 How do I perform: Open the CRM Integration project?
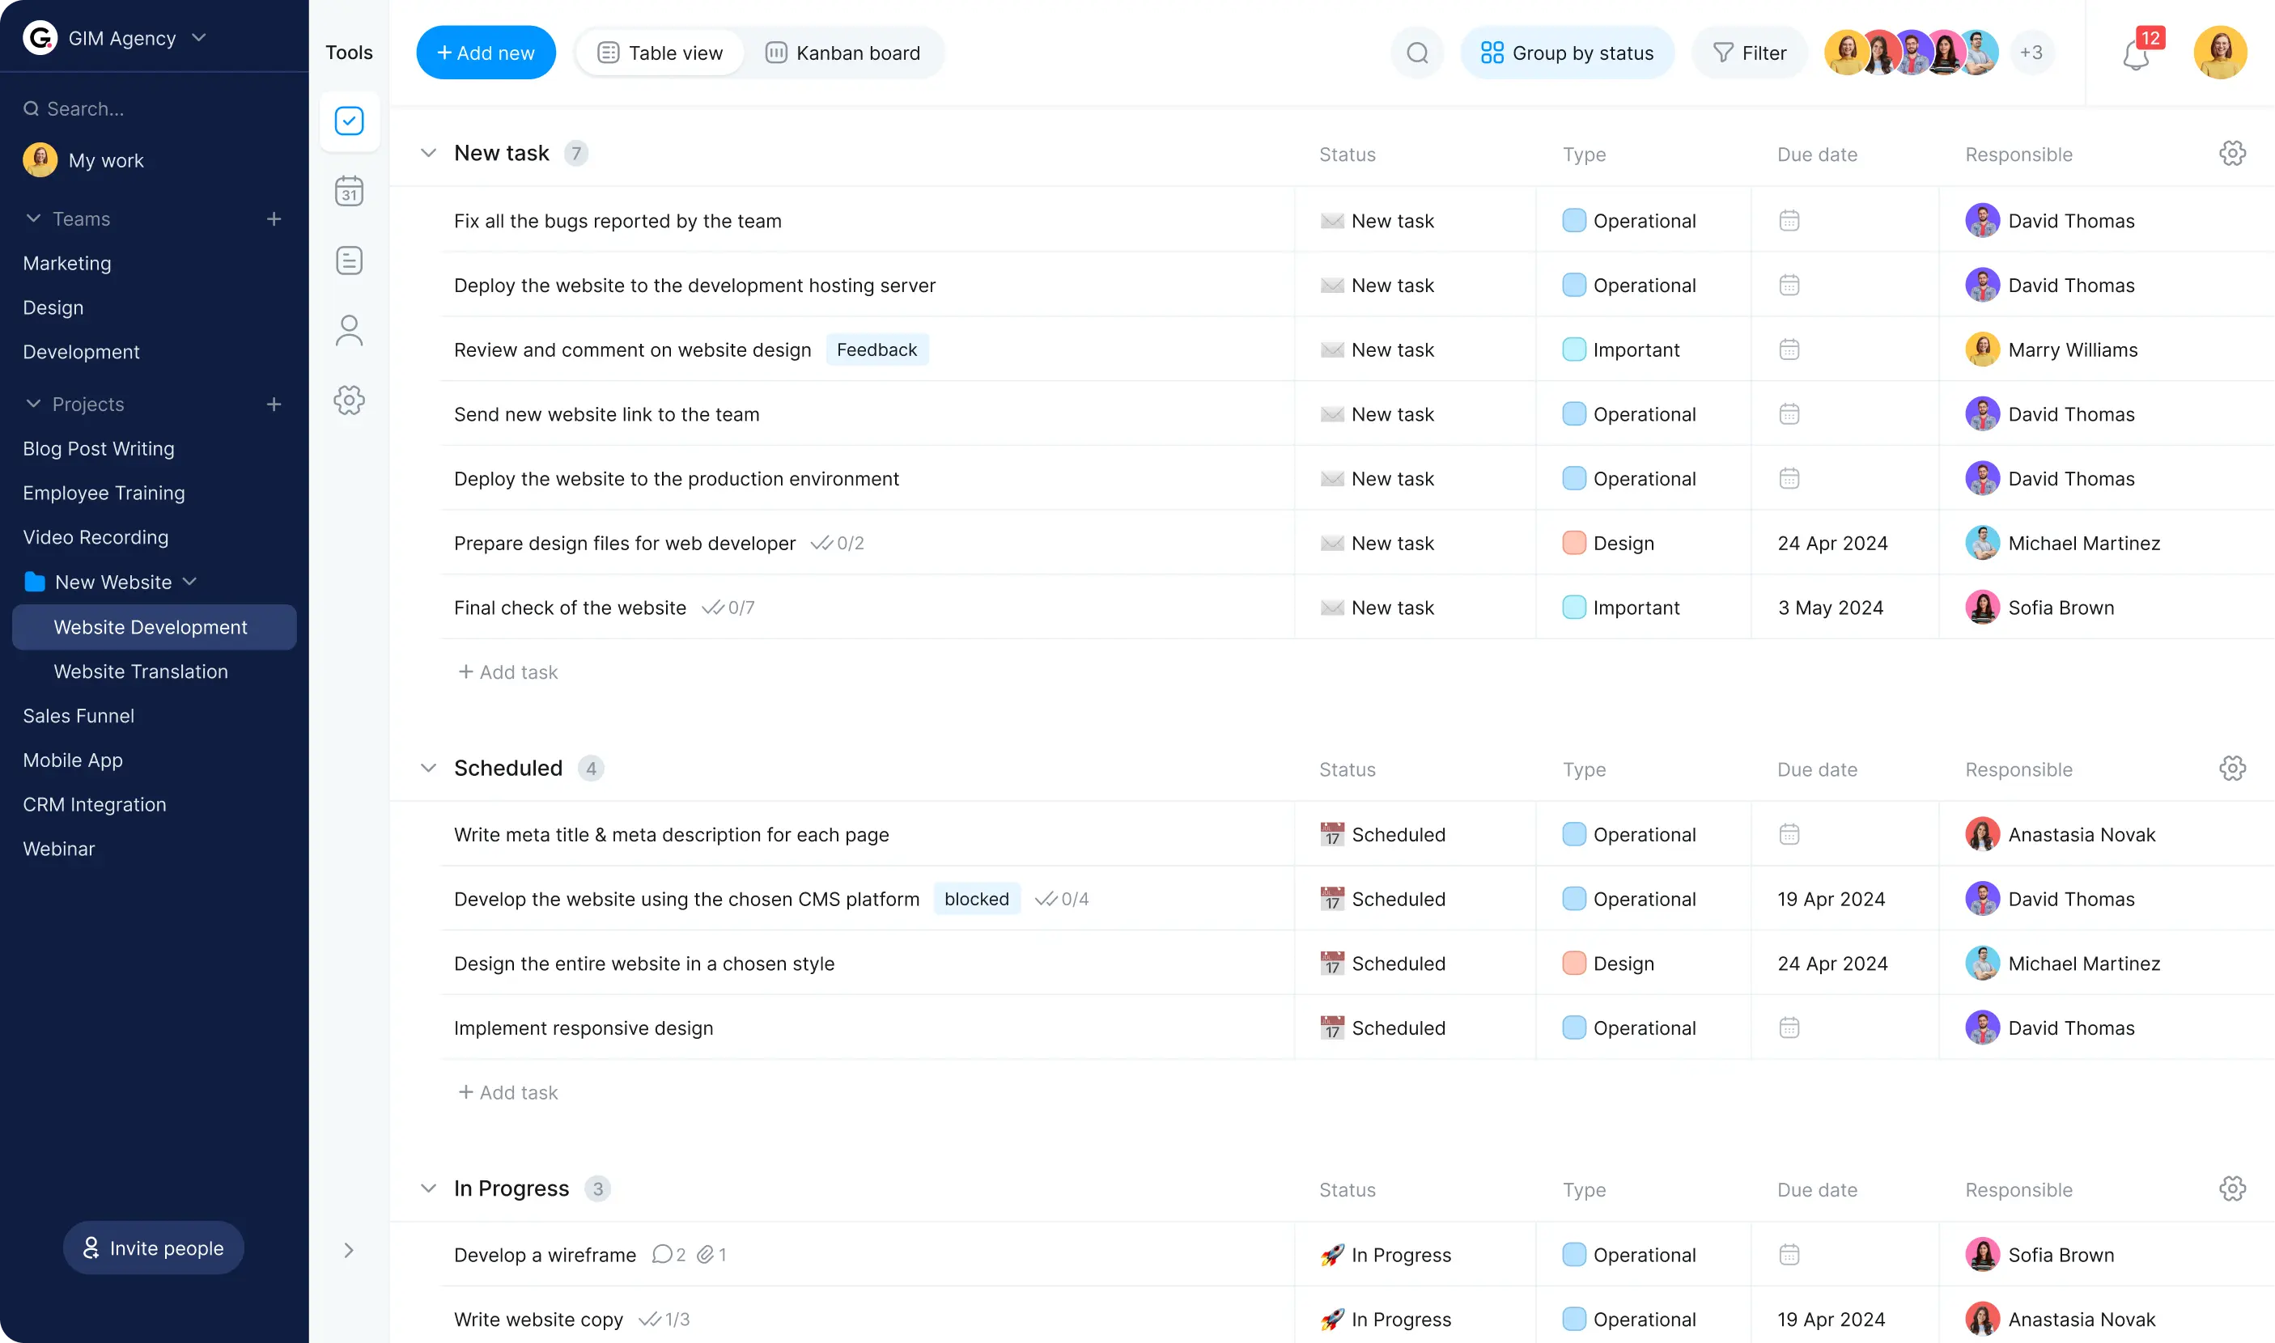coord(94,804)
